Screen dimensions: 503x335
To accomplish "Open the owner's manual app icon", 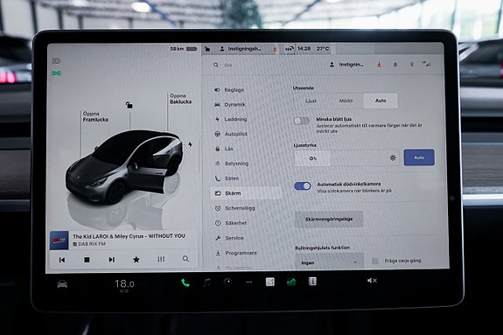I will (312, 282).
